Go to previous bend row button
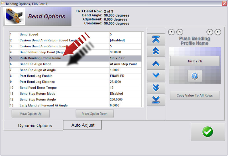 [x=180, y=32]
